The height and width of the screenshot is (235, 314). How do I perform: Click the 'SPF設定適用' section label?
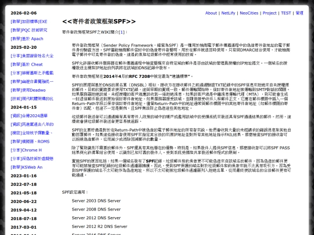(x=74, y=192)
